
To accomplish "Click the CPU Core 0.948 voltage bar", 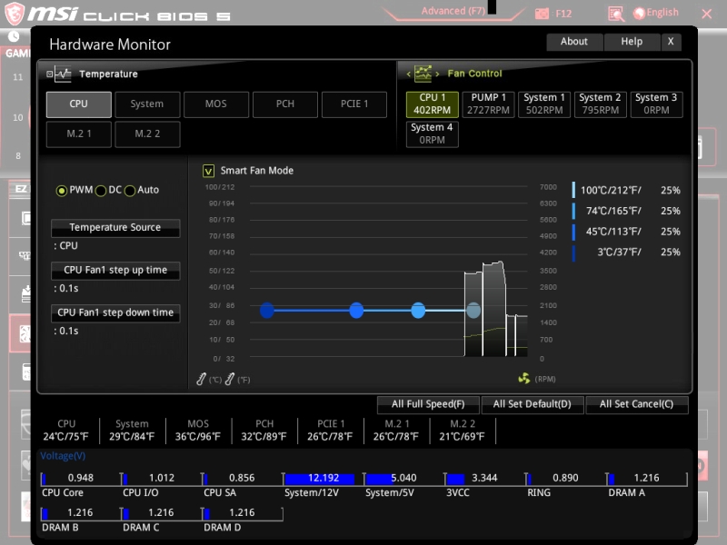I will (x=81, y=479).
